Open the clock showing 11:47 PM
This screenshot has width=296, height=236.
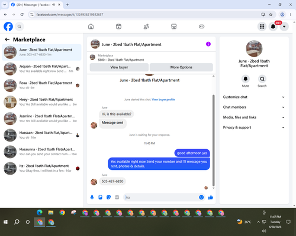275,222
